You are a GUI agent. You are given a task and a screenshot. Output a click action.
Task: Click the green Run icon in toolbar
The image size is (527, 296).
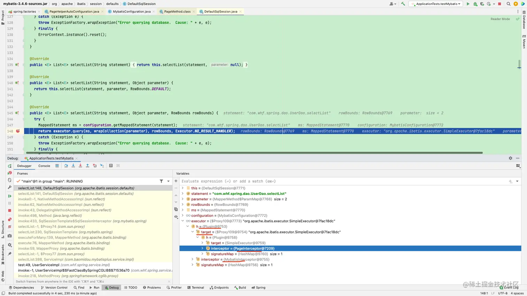(x=468, y=4)
